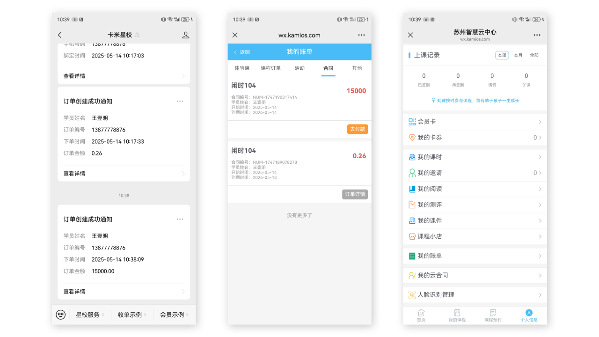Click the 我的邀请 person icon
Viewport: 599px width, 337px height.
point(412,173)
